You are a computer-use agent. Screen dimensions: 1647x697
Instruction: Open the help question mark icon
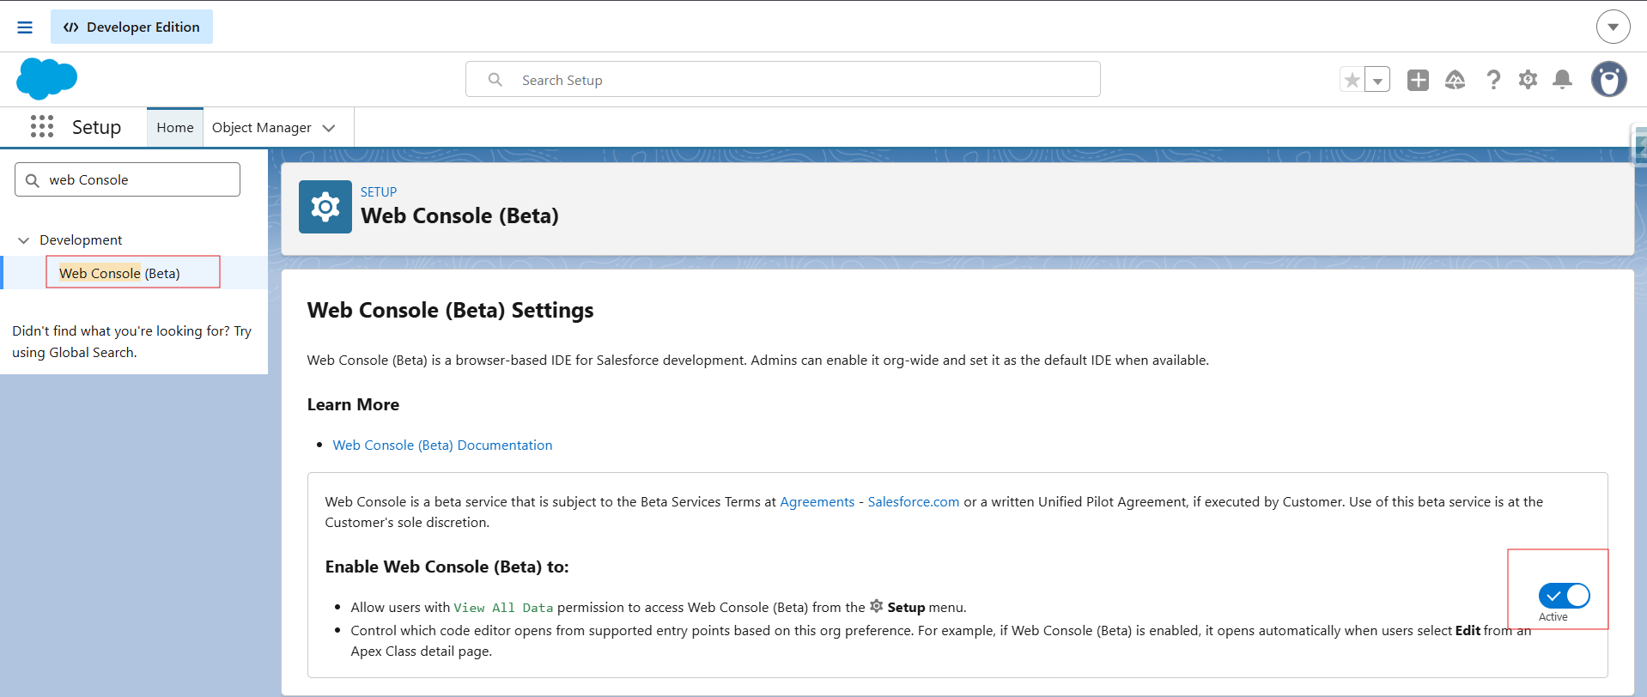(x=1493, y=80)
